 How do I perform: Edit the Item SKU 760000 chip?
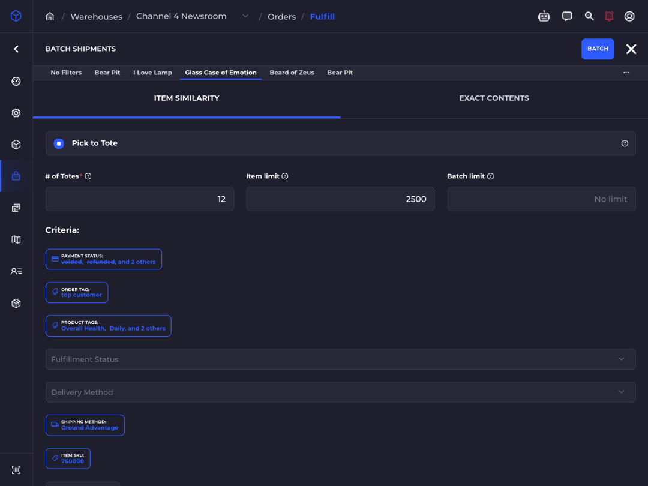click(x=68, y=458)
